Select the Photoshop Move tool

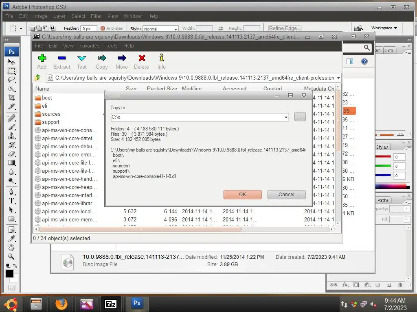[11, 62]
